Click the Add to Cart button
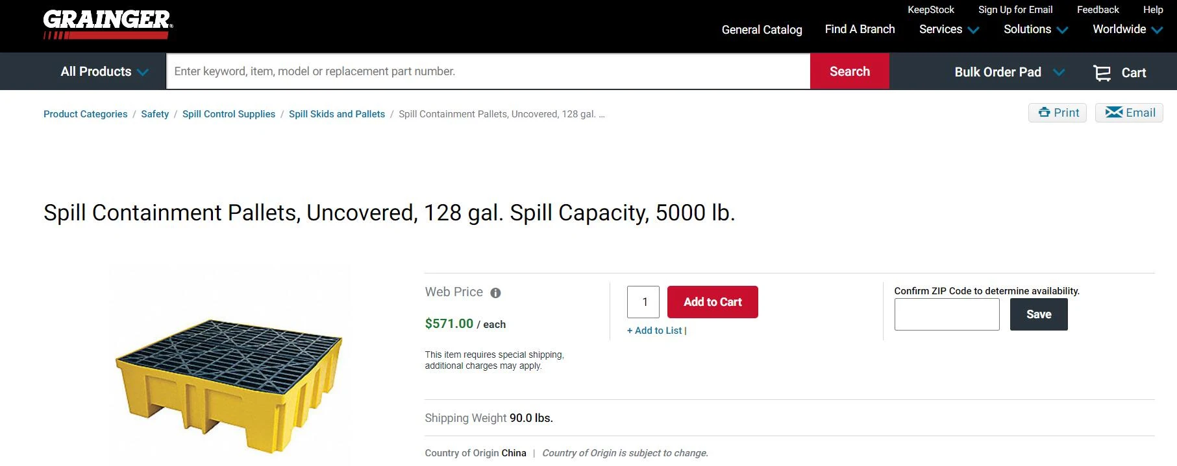This screenshot has height=466, width=1177. tap(712, 302)
